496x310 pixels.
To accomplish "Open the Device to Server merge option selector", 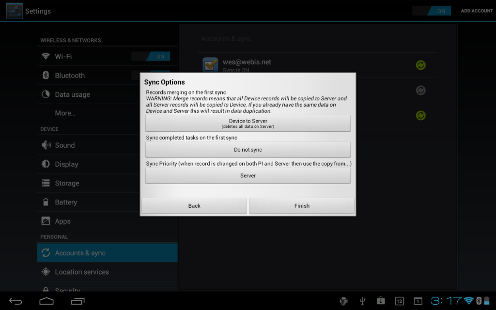I will (248, 124).
